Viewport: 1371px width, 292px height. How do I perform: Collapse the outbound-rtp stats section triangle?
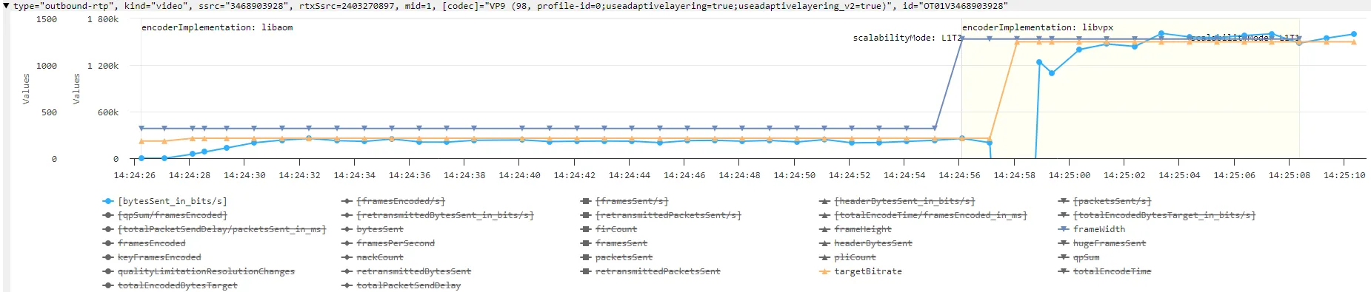[x=7, y=6]
